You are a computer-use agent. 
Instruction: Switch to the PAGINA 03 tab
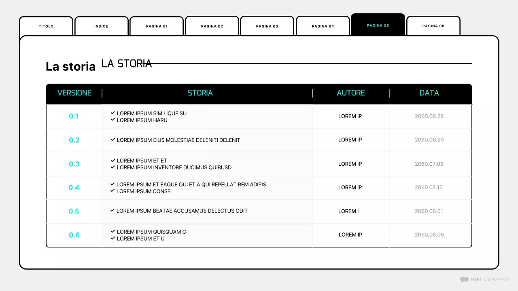[x=267, y=26]
